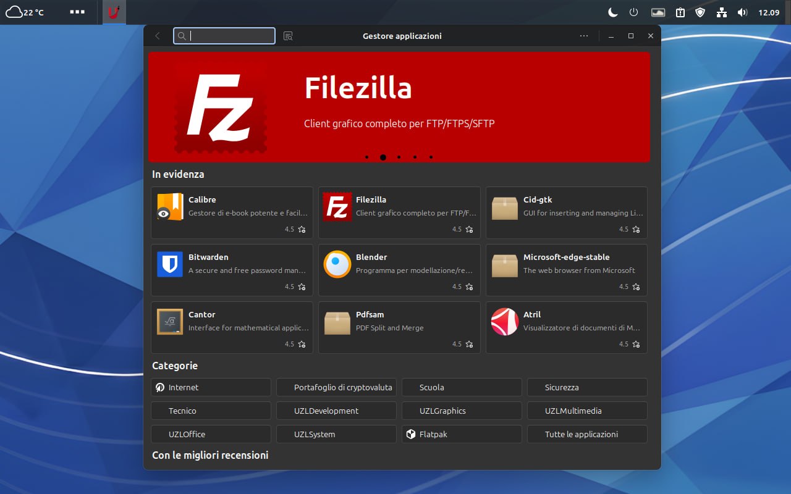Click the "In evidenza" section heading

[x=178, y=174]
